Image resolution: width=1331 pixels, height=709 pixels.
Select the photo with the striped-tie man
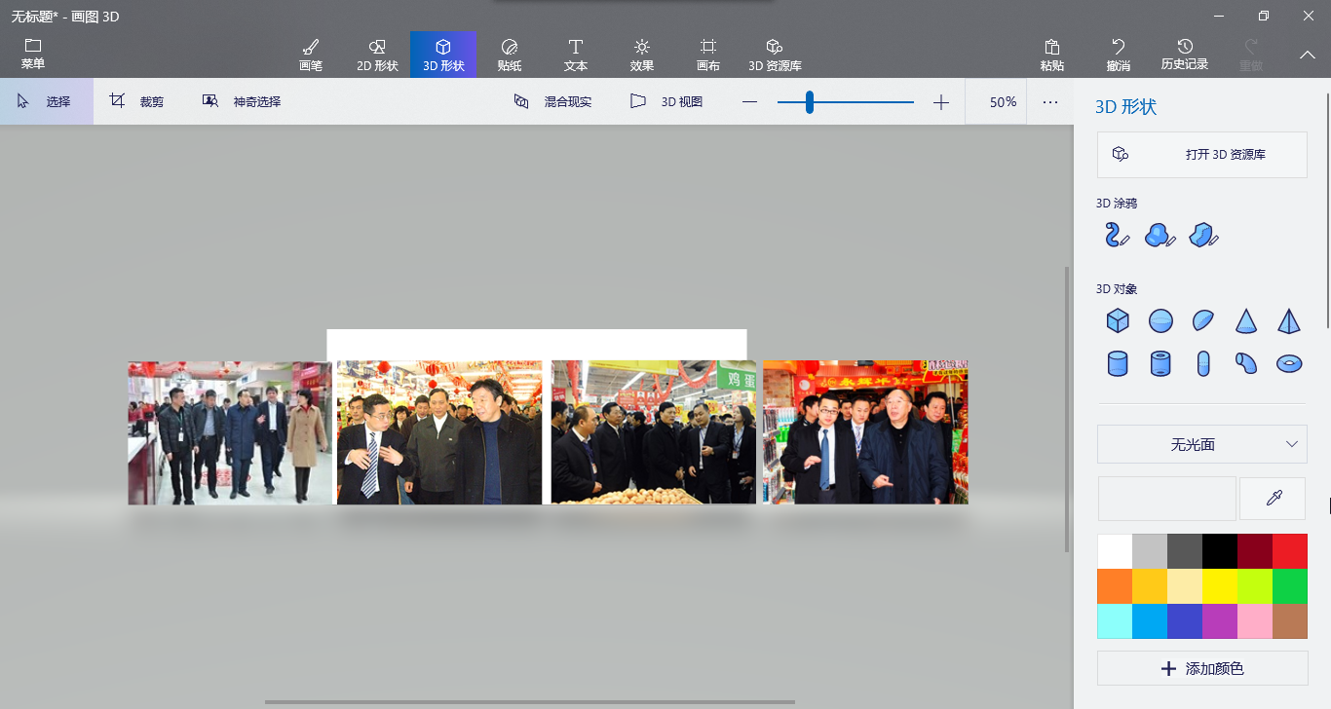coord(439,432)
